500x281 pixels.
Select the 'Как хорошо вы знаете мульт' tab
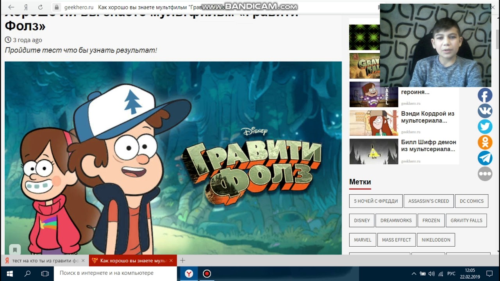[133, 260]
